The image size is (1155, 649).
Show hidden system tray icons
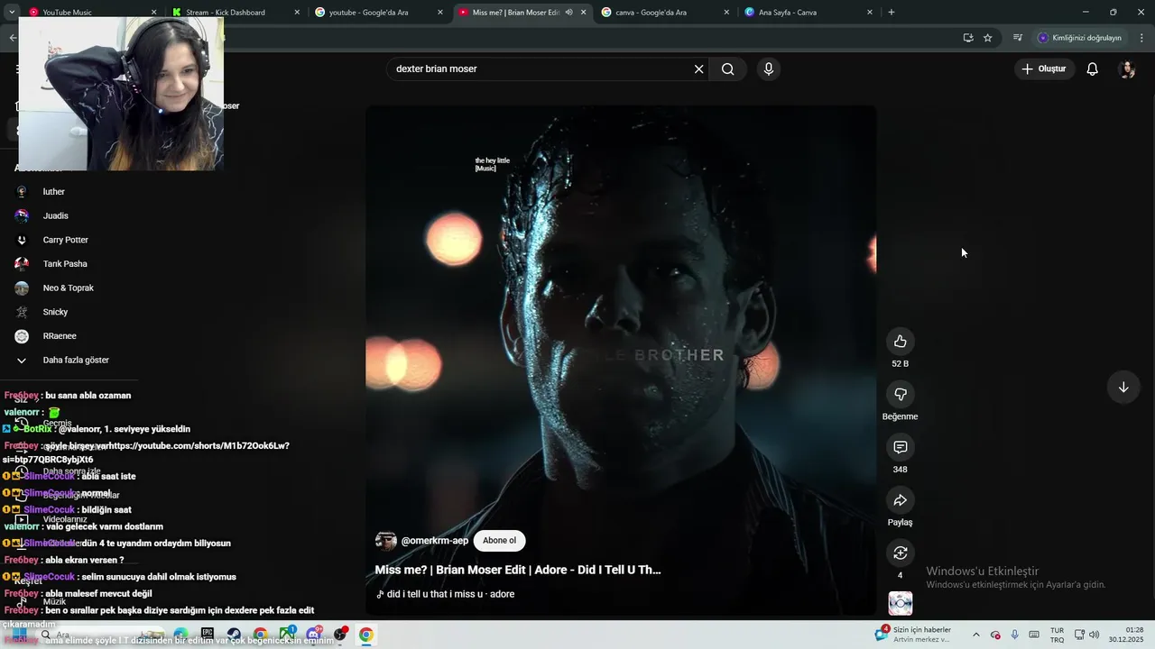click(975, 635)
